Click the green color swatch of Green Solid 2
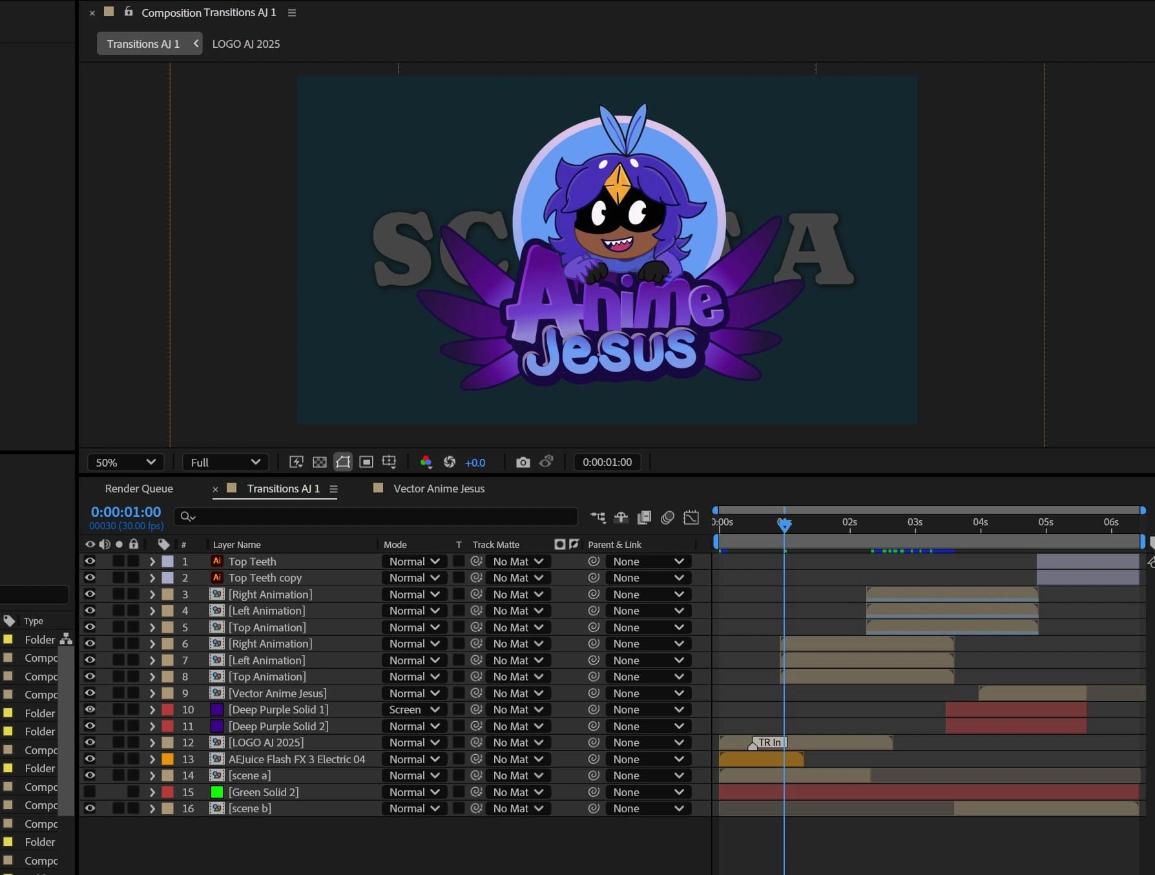 tap(217, 792)
